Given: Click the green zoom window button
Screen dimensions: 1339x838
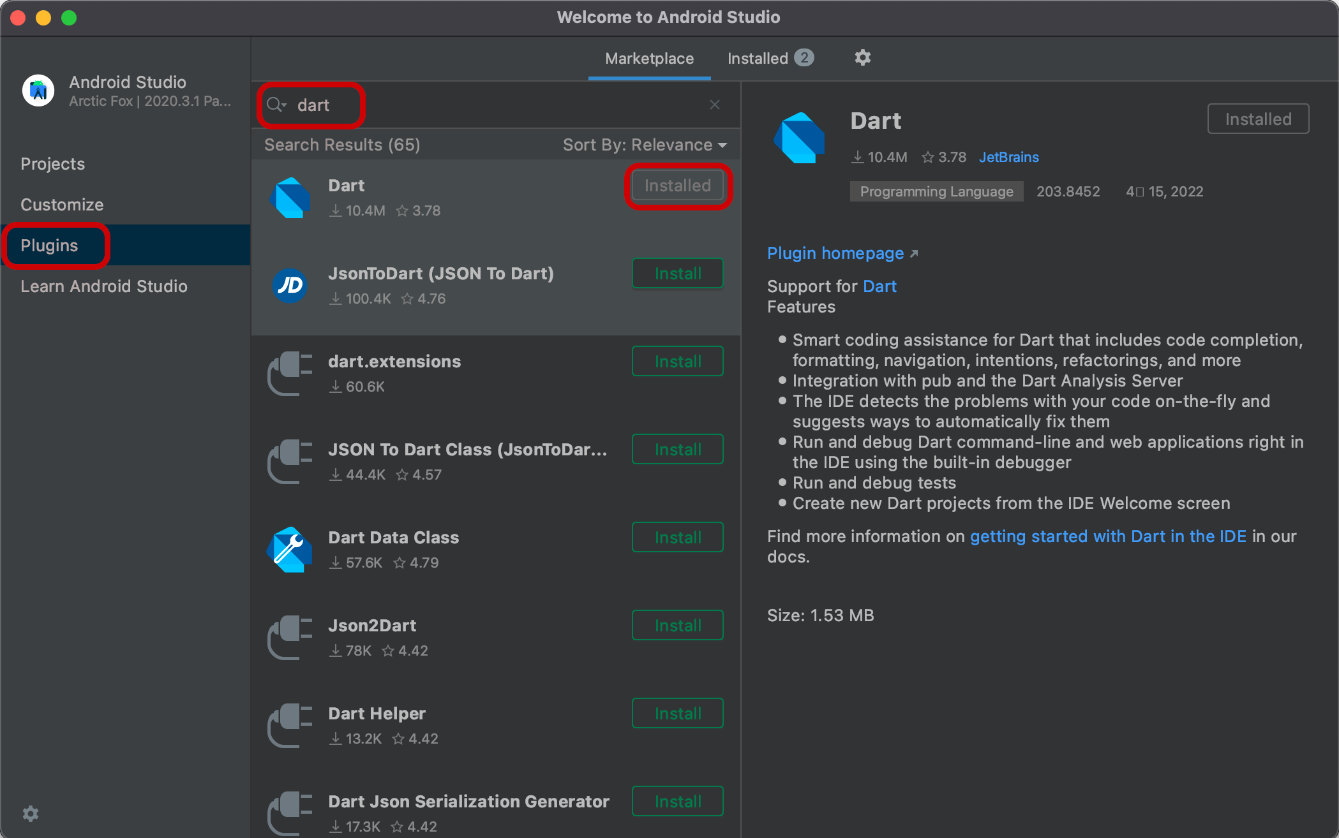Looking at the screenshot, I should coord(69,17).
